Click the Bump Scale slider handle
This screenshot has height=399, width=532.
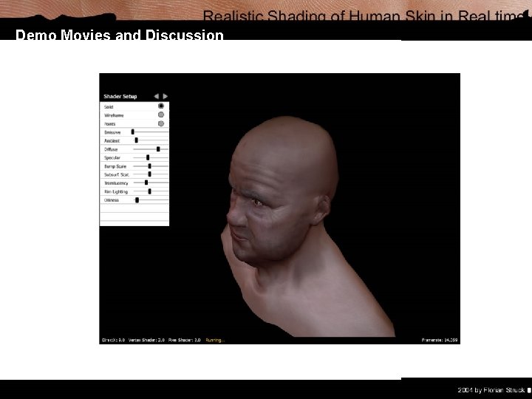click(x=149, y=166)
